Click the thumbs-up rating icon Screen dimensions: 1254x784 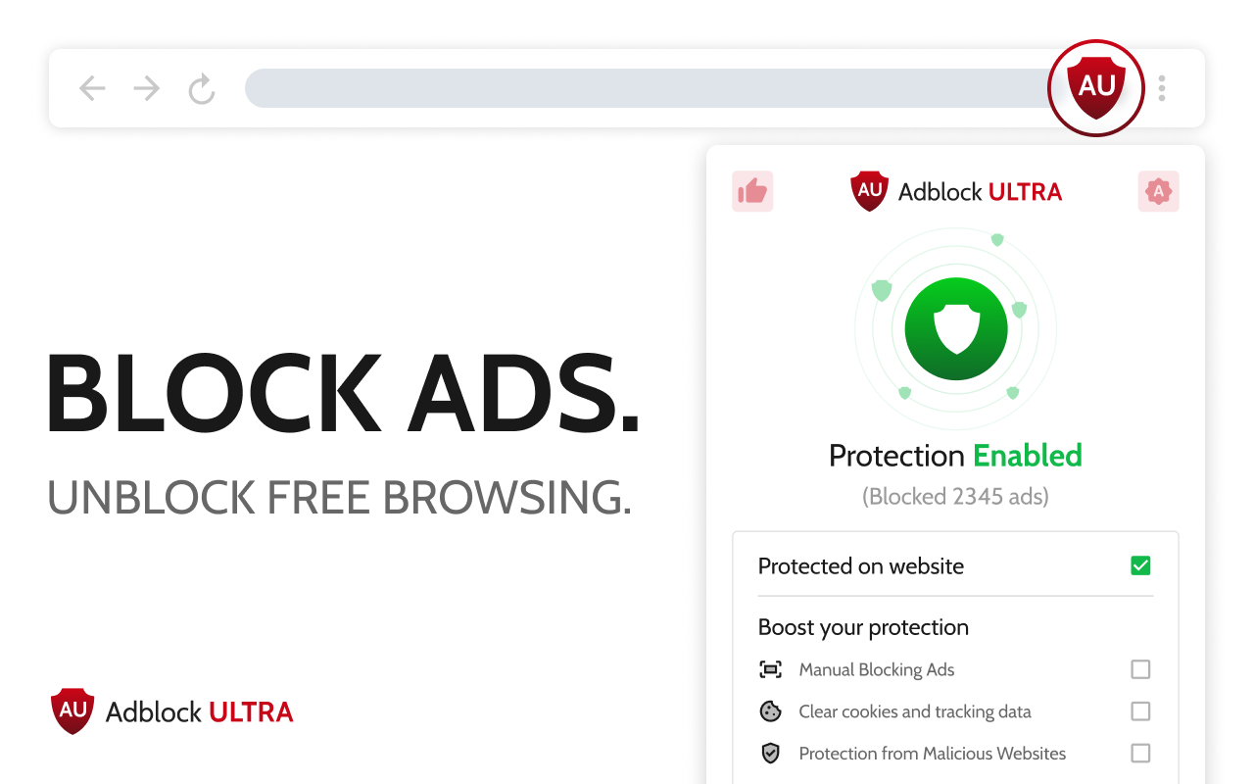[752, 191]
